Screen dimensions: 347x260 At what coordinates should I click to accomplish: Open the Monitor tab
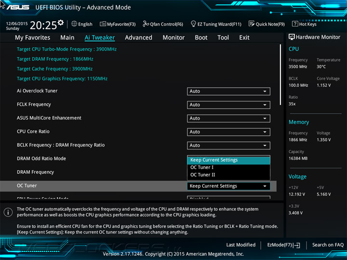[173, 38]
